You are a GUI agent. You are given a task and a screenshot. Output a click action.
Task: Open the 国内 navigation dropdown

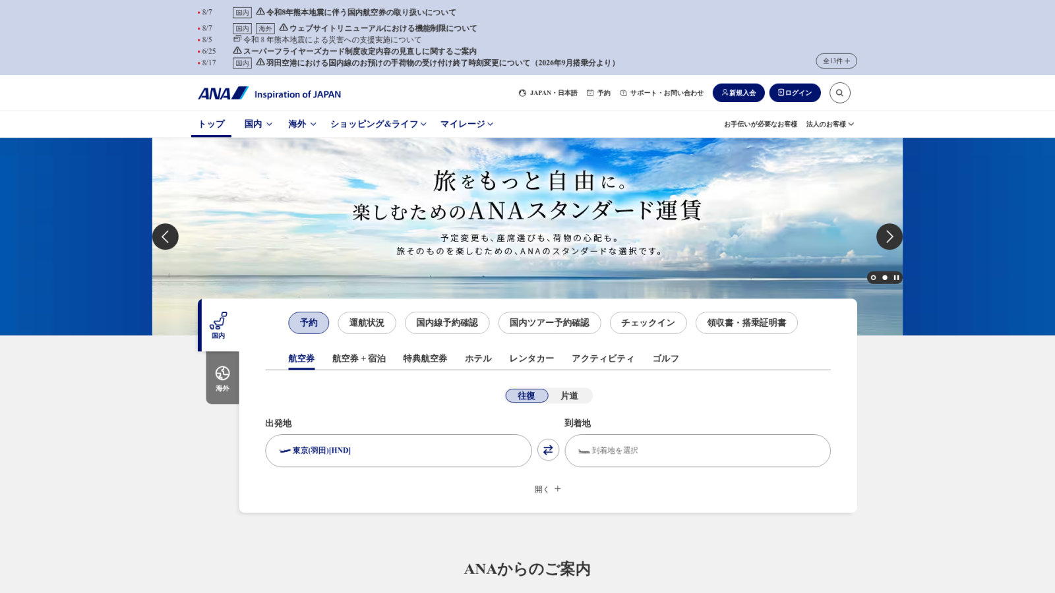click(x=258, y=124)
